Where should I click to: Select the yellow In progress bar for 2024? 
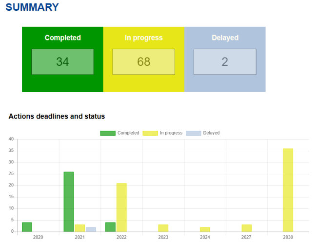[205, 229]
